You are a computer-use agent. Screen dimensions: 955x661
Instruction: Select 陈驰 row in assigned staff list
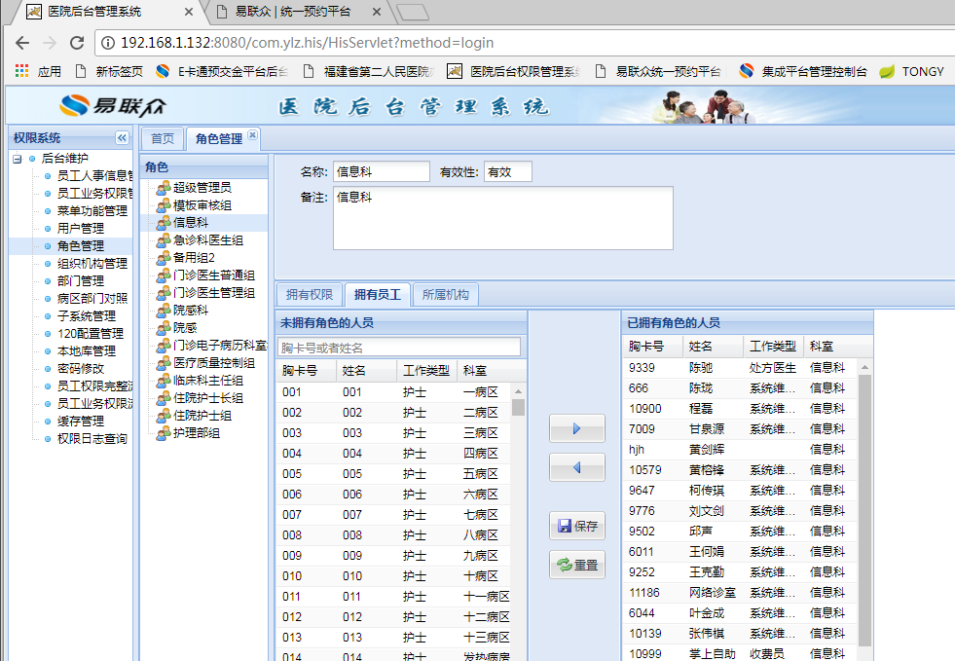(740, 368)
